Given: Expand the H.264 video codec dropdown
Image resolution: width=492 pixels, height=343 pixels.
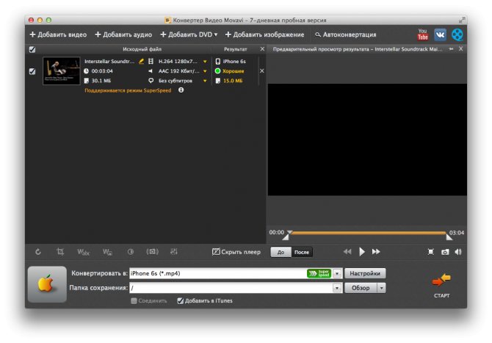Looking at the screenshot, I should 205,62.
